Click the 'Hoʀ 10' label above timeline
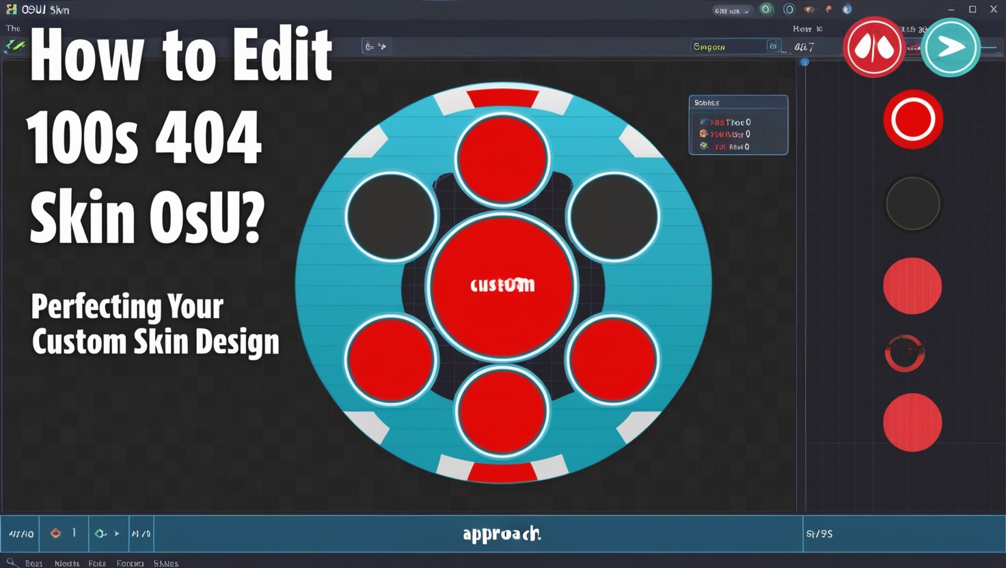Image resolution: width=1006 pixels, height=568 pixels. 808,29
